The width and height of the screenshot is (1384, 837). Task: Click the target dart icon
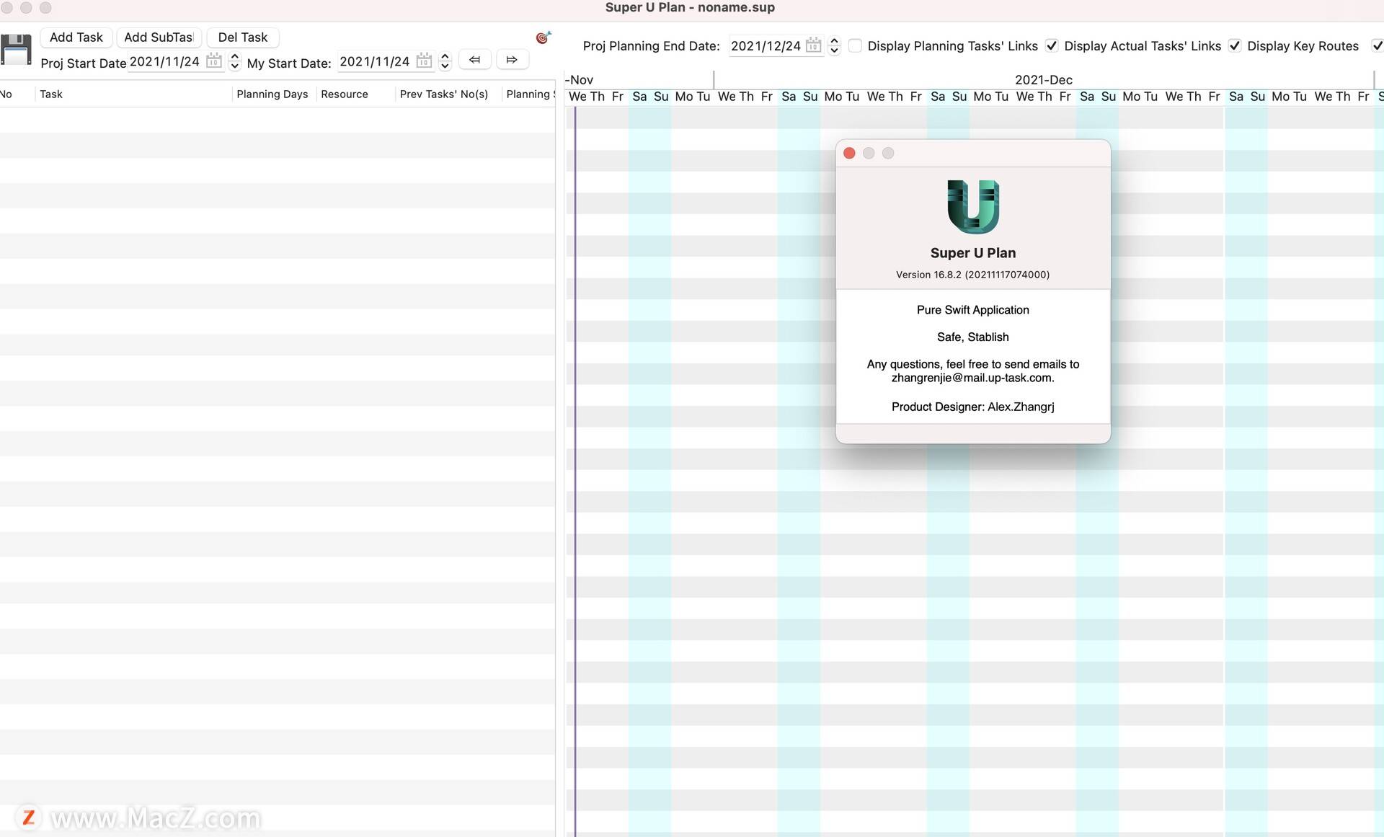click(543, 37)
